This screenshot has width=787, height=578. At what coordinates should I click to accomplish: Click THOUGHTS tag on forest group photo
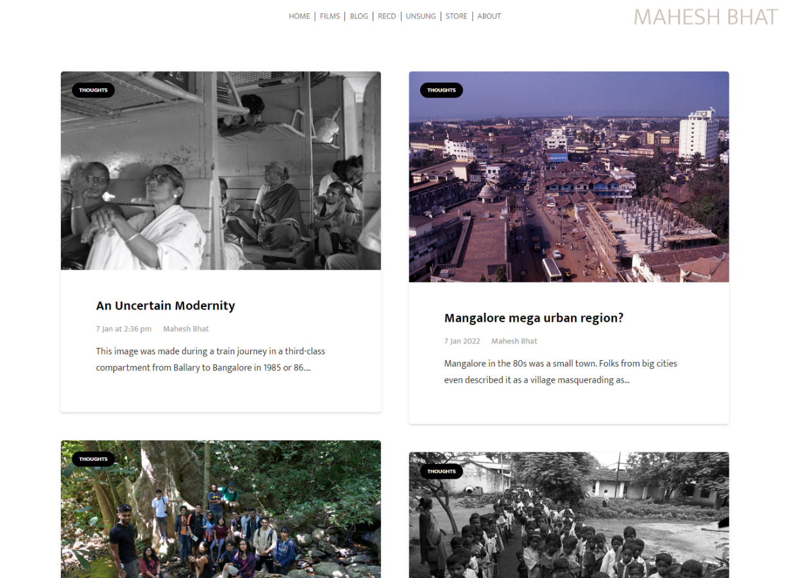(93, 459)
